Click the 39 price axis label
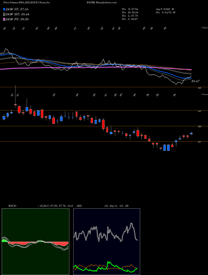The width and height of the screenshot is (208, 275). pyautogui.click(x=199, y=127)
